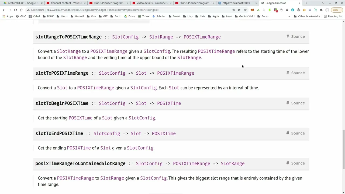
Task: Reload the current page
Action: coord(15,10)
